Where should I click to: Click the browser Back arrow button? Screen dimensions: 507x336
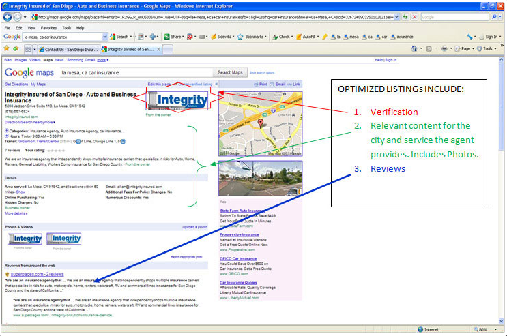pyautogui.click(x=8, y=17)
